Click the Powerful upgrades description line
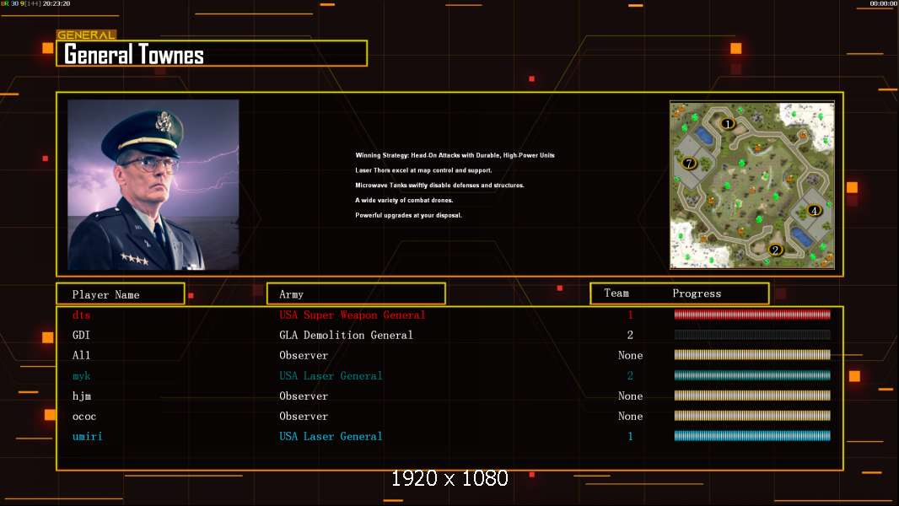Viewport: 899px width, 506px height. [x=408, y=215]
